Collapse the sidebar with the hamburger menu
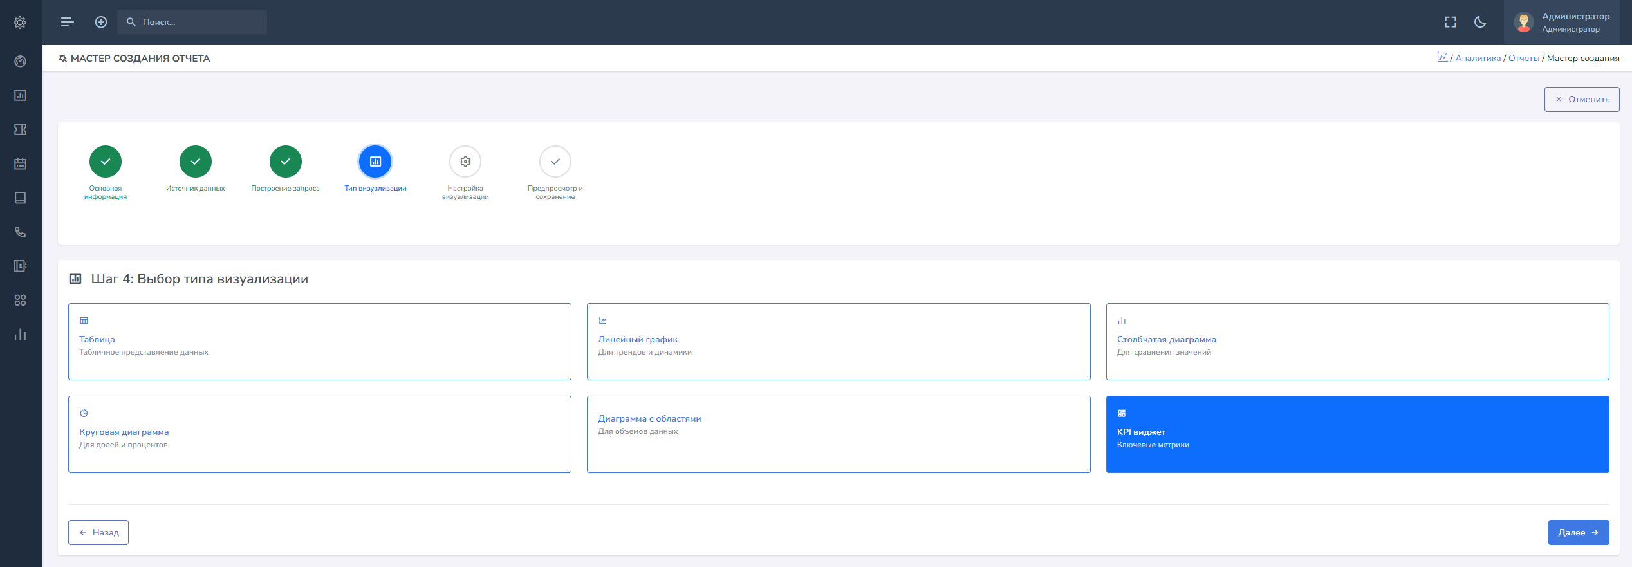 click(x=67, y=22)
